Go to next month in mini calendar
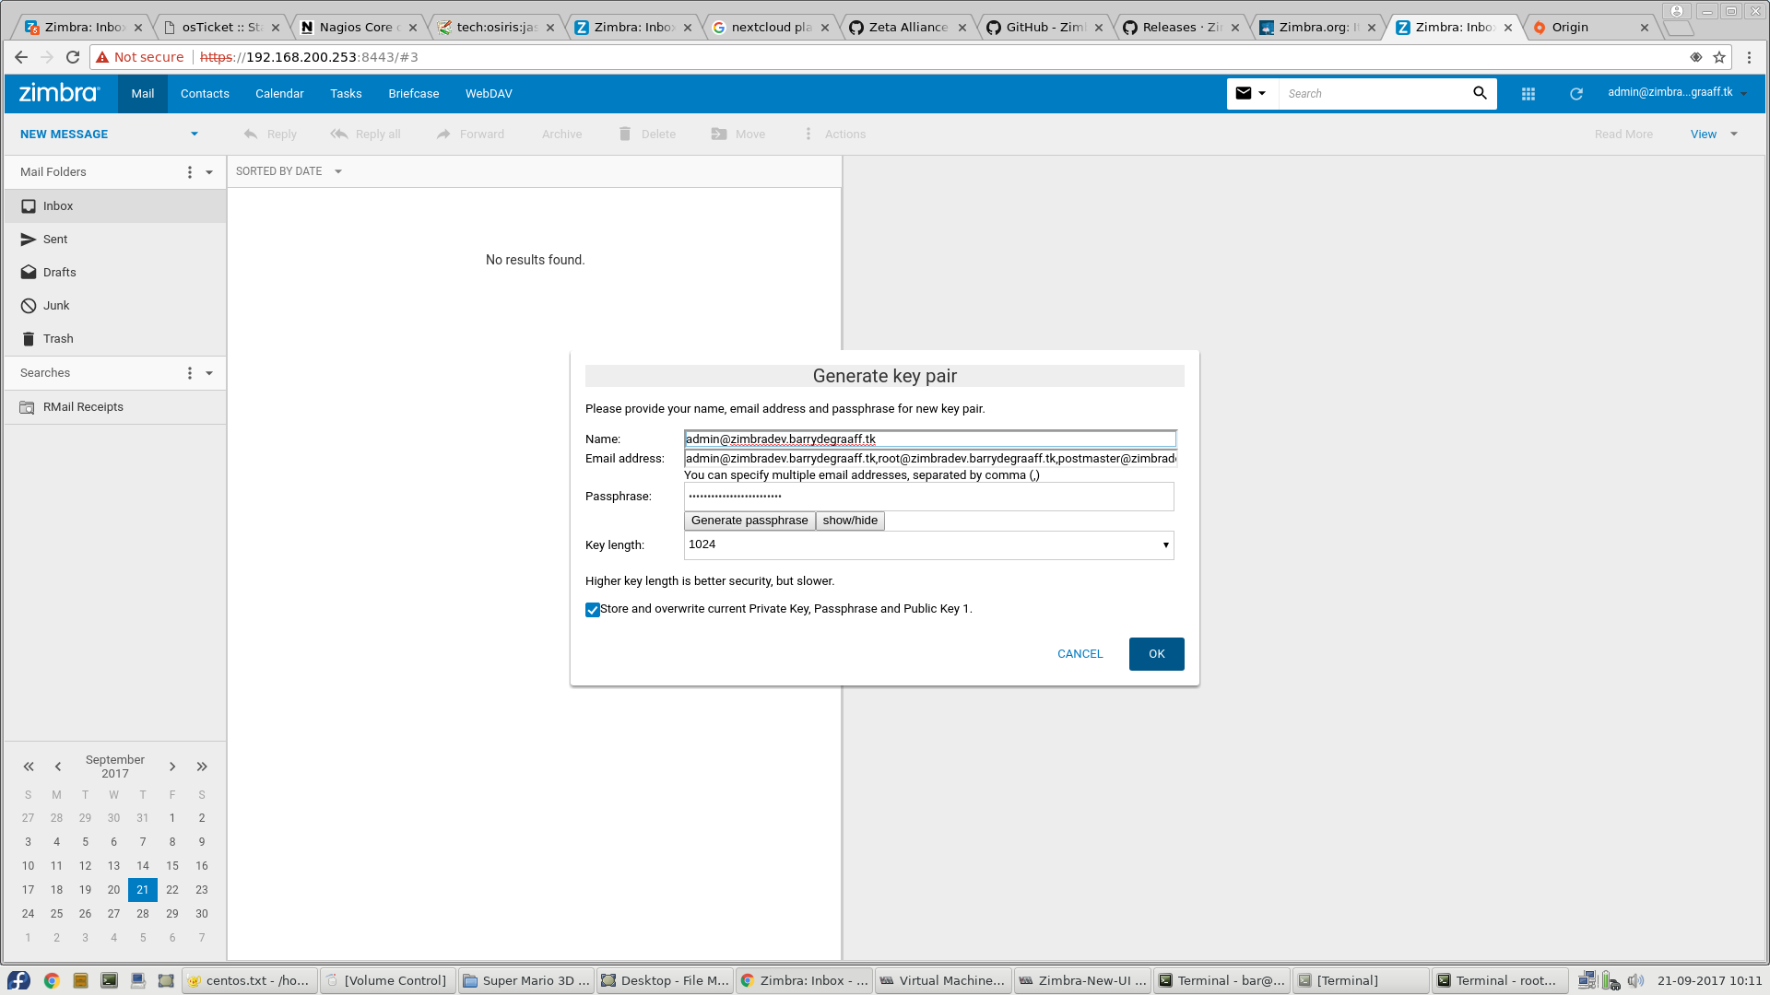Screen dimensions: 1770x995 tap(172, 767)
